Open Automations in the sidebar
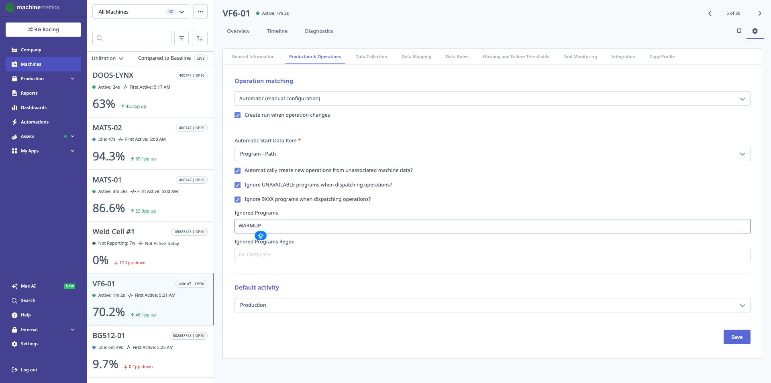Image resolution: width=771 pixels, height=383 pixels. (35, 122)
